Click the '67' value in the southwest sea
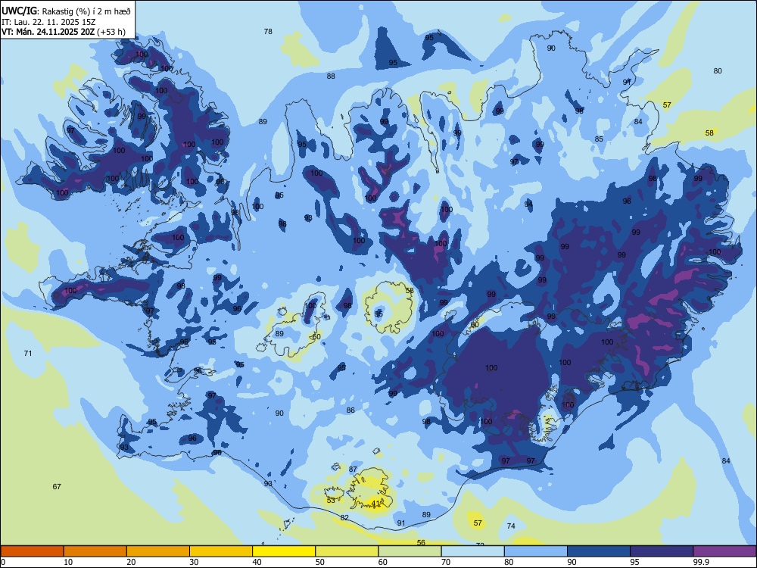This screenshot has width=757, height=568. pos(57,486)
